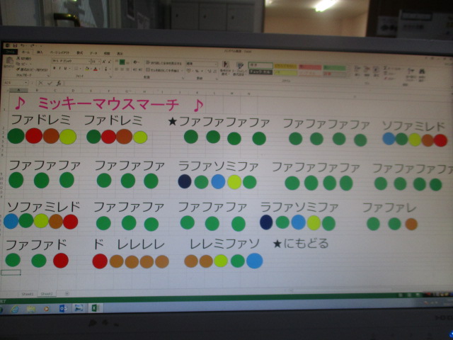Open Format as Table in the ribbon
This screenshot has width=453, height=340.
[240, 69]
